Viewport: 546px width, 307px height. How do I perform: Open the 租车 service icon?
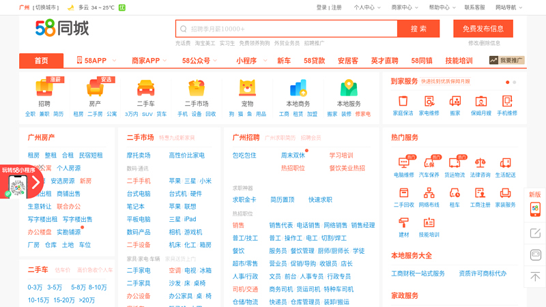pos(455,192)
